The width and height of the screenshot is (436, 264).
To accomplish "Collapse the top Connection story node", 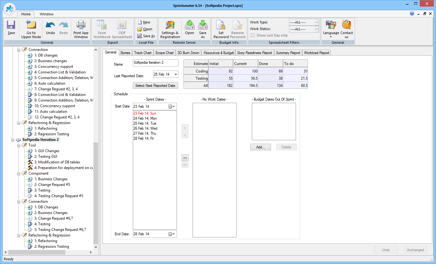I will (x=18, y=50).
